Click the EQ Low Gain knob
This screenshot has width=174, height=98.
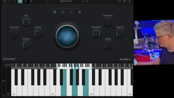coord(38,33)
